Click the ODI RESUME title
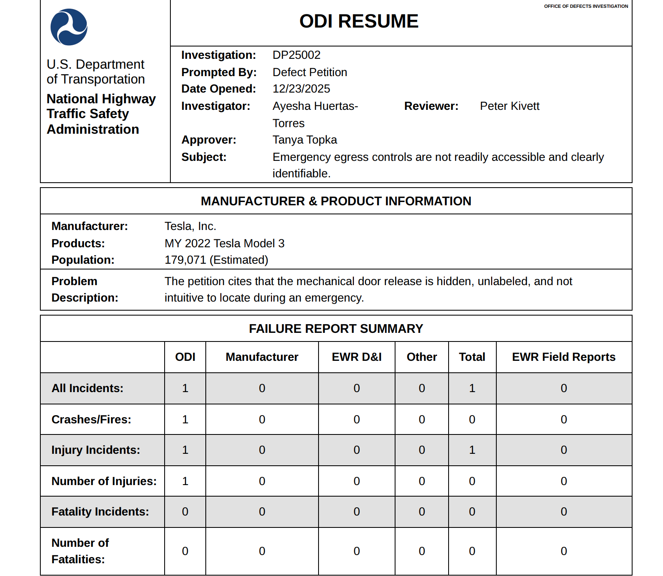This screenshot has width=663, height=576. 358,21
